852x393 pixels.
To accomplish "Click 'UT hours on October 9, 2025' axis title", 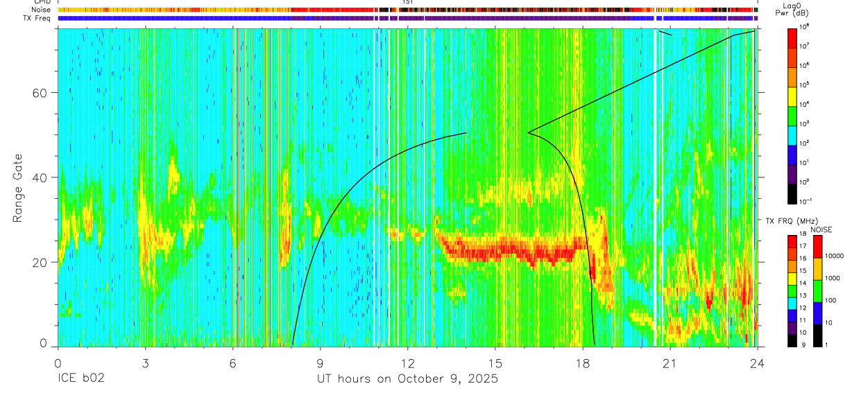I will coord(407,379).
